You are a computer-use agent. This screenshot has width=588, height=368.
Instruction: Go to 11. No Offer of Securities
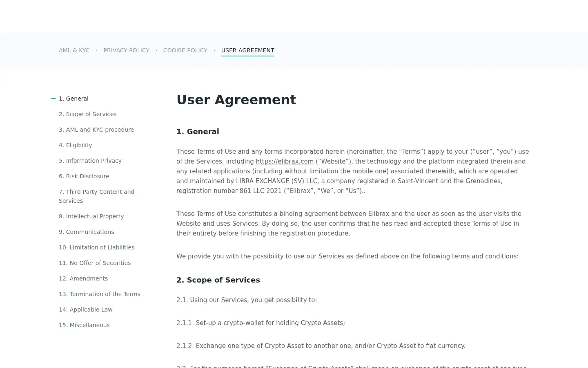click(x=95, y=263)
